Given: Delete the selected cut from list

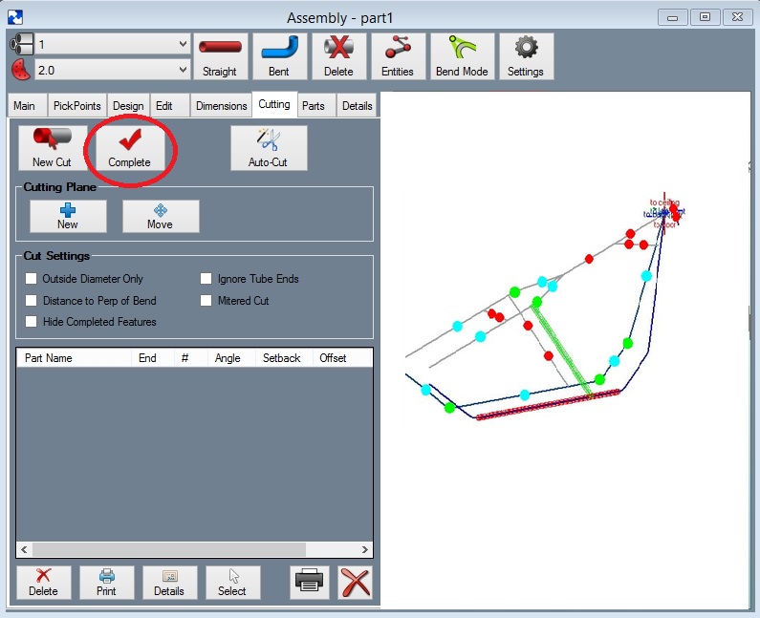Looking at the screenshot, I should tap(44, 583).
